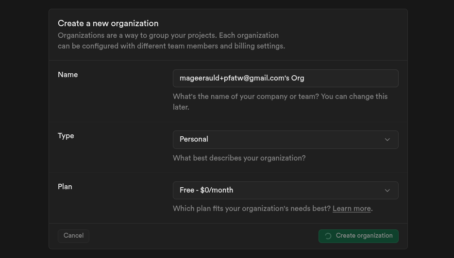
Task: Click the chevron arrow in Plan selector
Action: point(387,191)
